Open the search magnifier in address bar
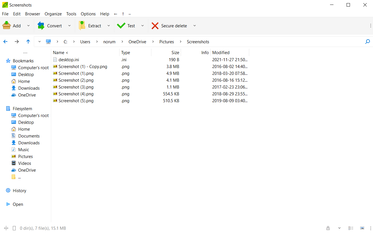The height and width of the screenshot is (234, 373). 367,42
